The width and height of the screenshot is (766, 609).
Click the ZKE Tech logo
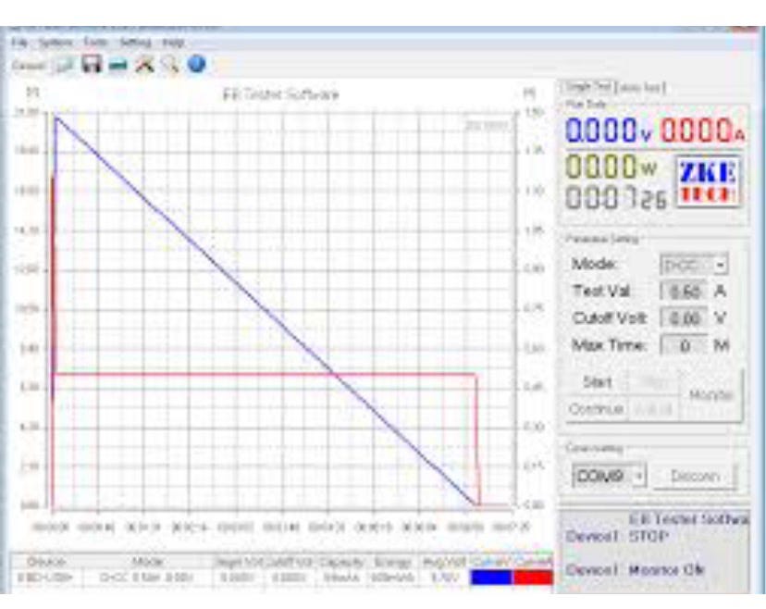coord(708,181)
